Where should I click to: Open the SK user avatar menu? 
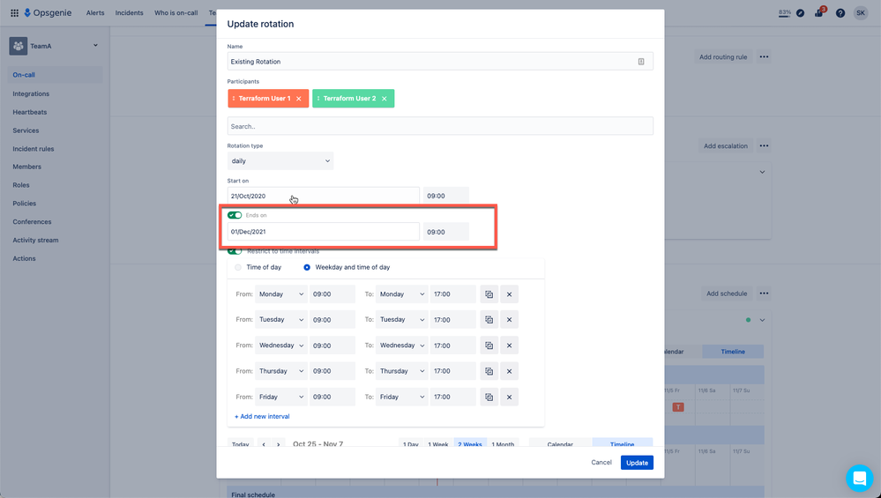pyautogui.click(x=860, y=13)
